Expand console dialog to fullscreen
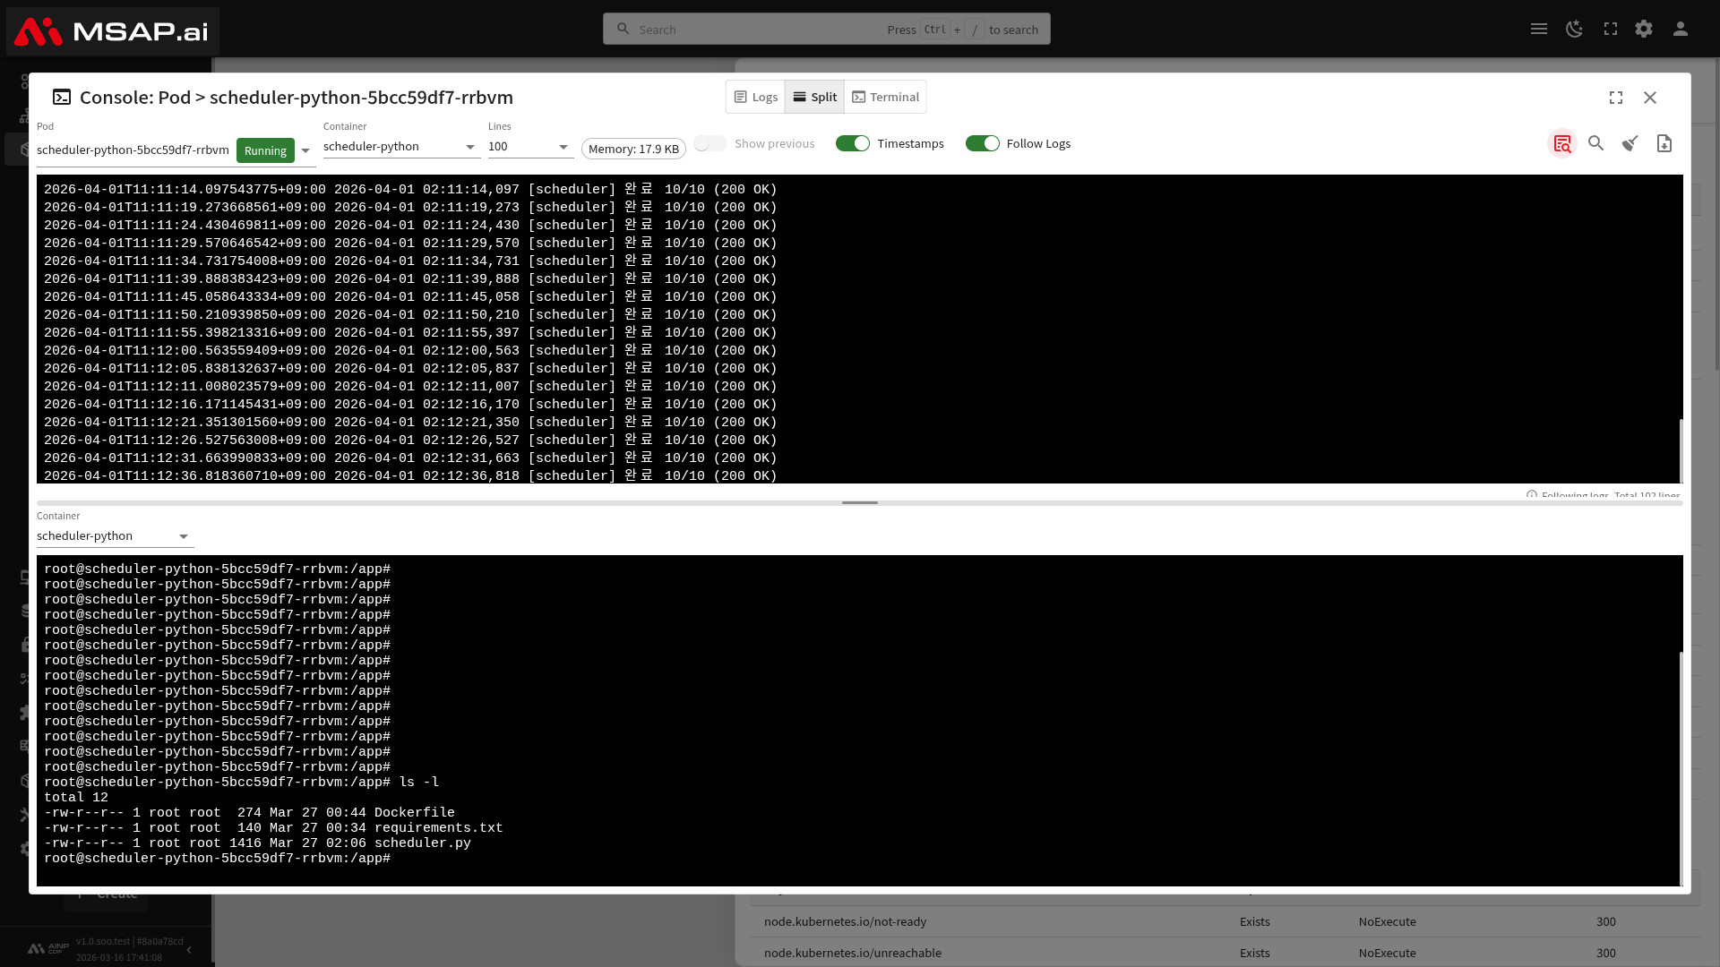1720x967 pixels. [1616, 98]
